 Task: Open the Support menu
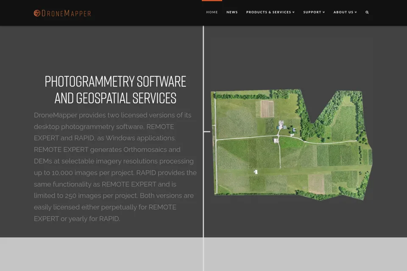pos(314,12)
